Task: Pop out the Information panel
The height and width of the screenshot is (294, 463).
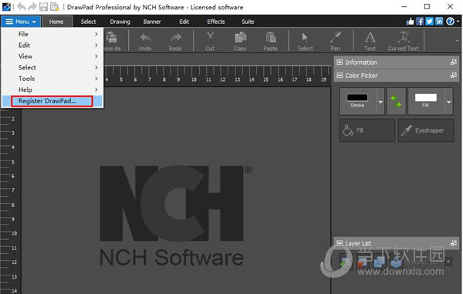Action: pos(454,62)
